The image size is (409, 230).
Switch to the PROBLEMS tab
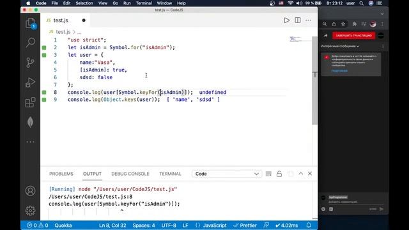point(61,174)
